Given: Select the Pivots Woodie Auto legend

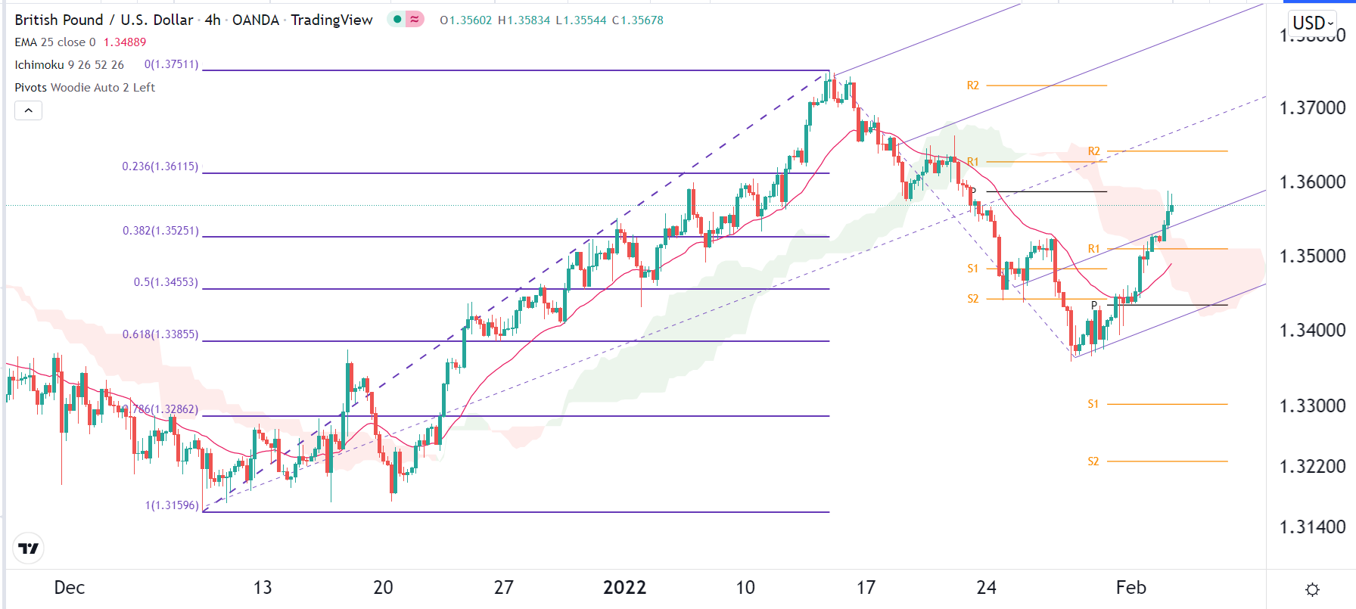Looking at the screenshot, I should click(x=85, y=88).
